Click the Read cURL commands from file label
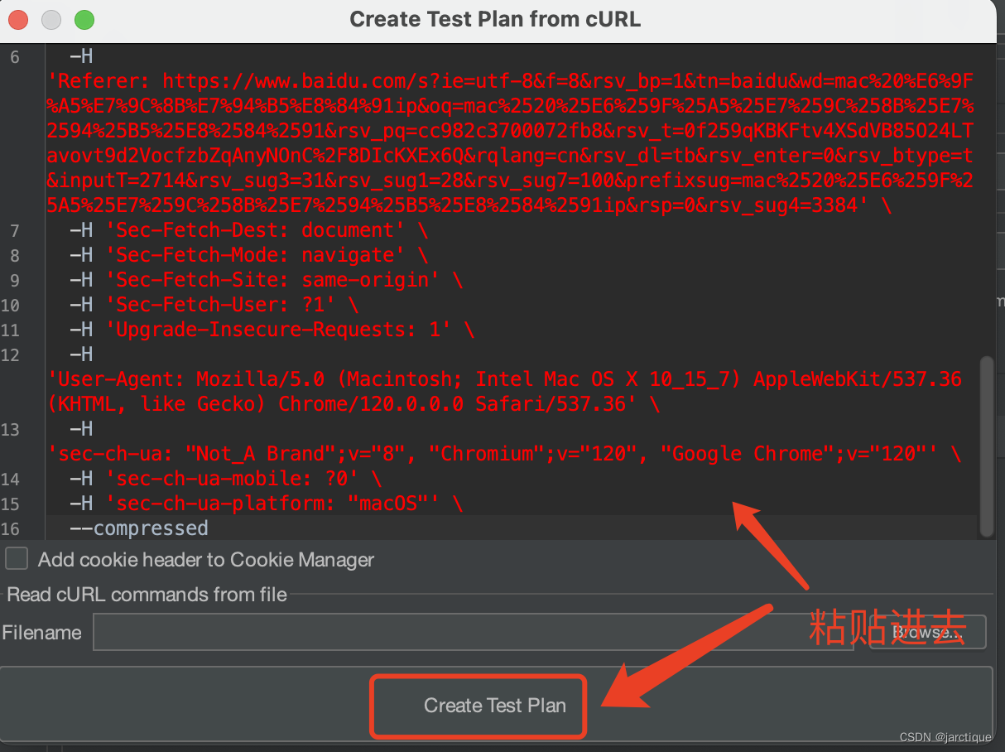 (x=146, y=595)
